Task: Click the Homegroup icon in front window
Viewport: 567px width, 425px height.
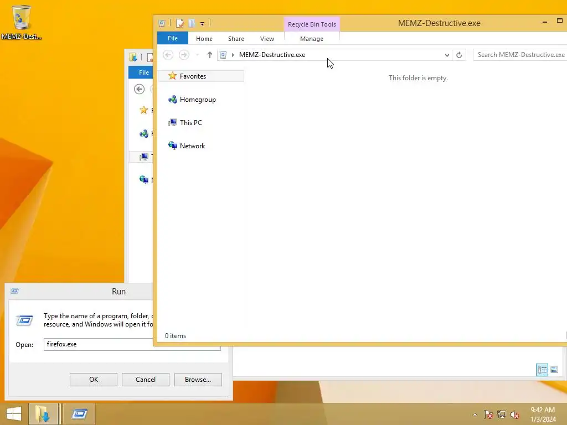Action: 173,100
